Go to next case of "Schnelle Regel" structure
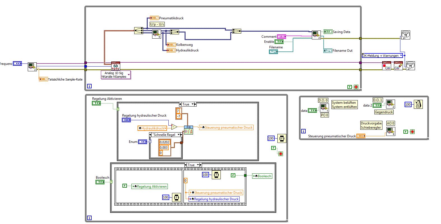Image resolution: width=441 pixels, height=224 pixels. point(181,135)
